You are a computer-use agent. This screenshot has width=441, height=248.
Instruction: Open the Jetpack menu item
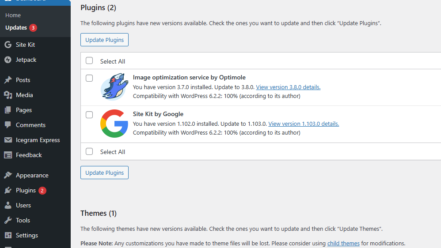26,60
